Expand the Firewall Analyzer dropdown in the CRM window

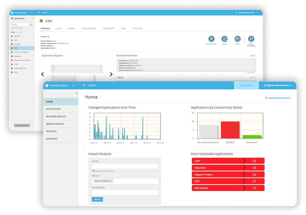[31, 13]
